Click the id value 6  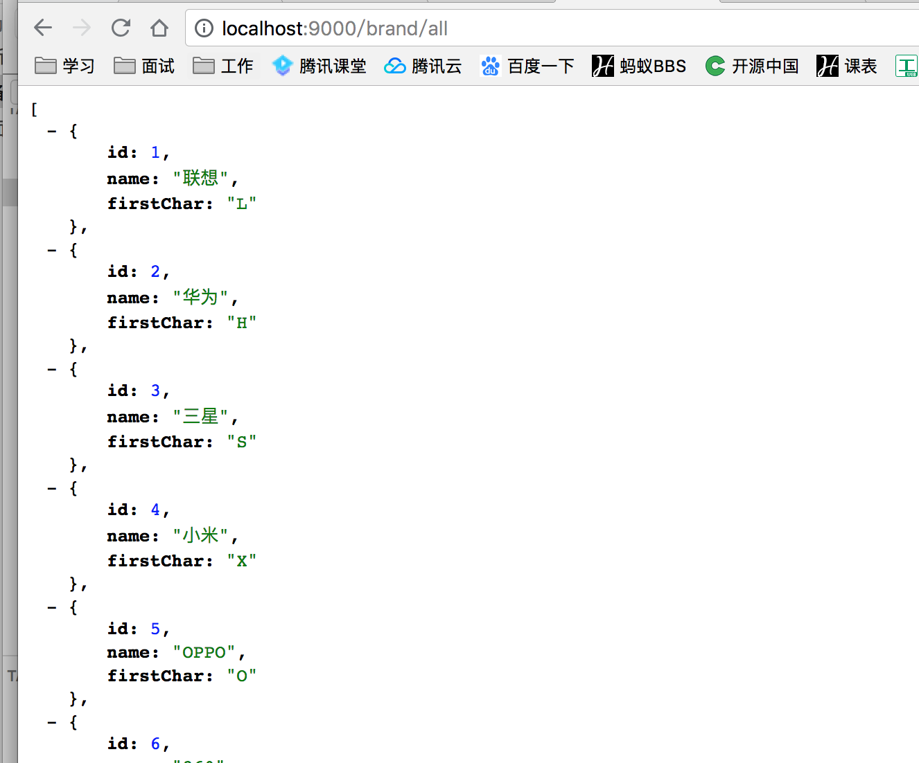point(155,744)
